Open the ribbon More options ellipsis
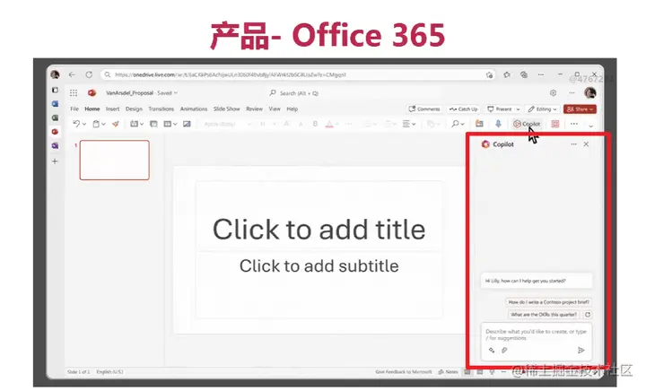Image resolution: width=646 pixels, height=391 pixels. click(x=574, y=124)
